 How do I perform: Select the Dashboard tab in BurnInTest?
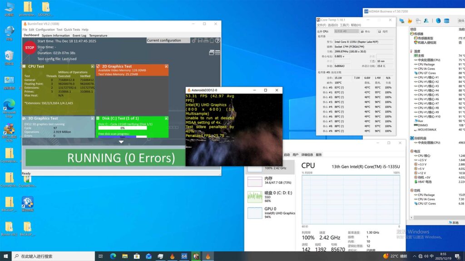click(x=31, y=35)
